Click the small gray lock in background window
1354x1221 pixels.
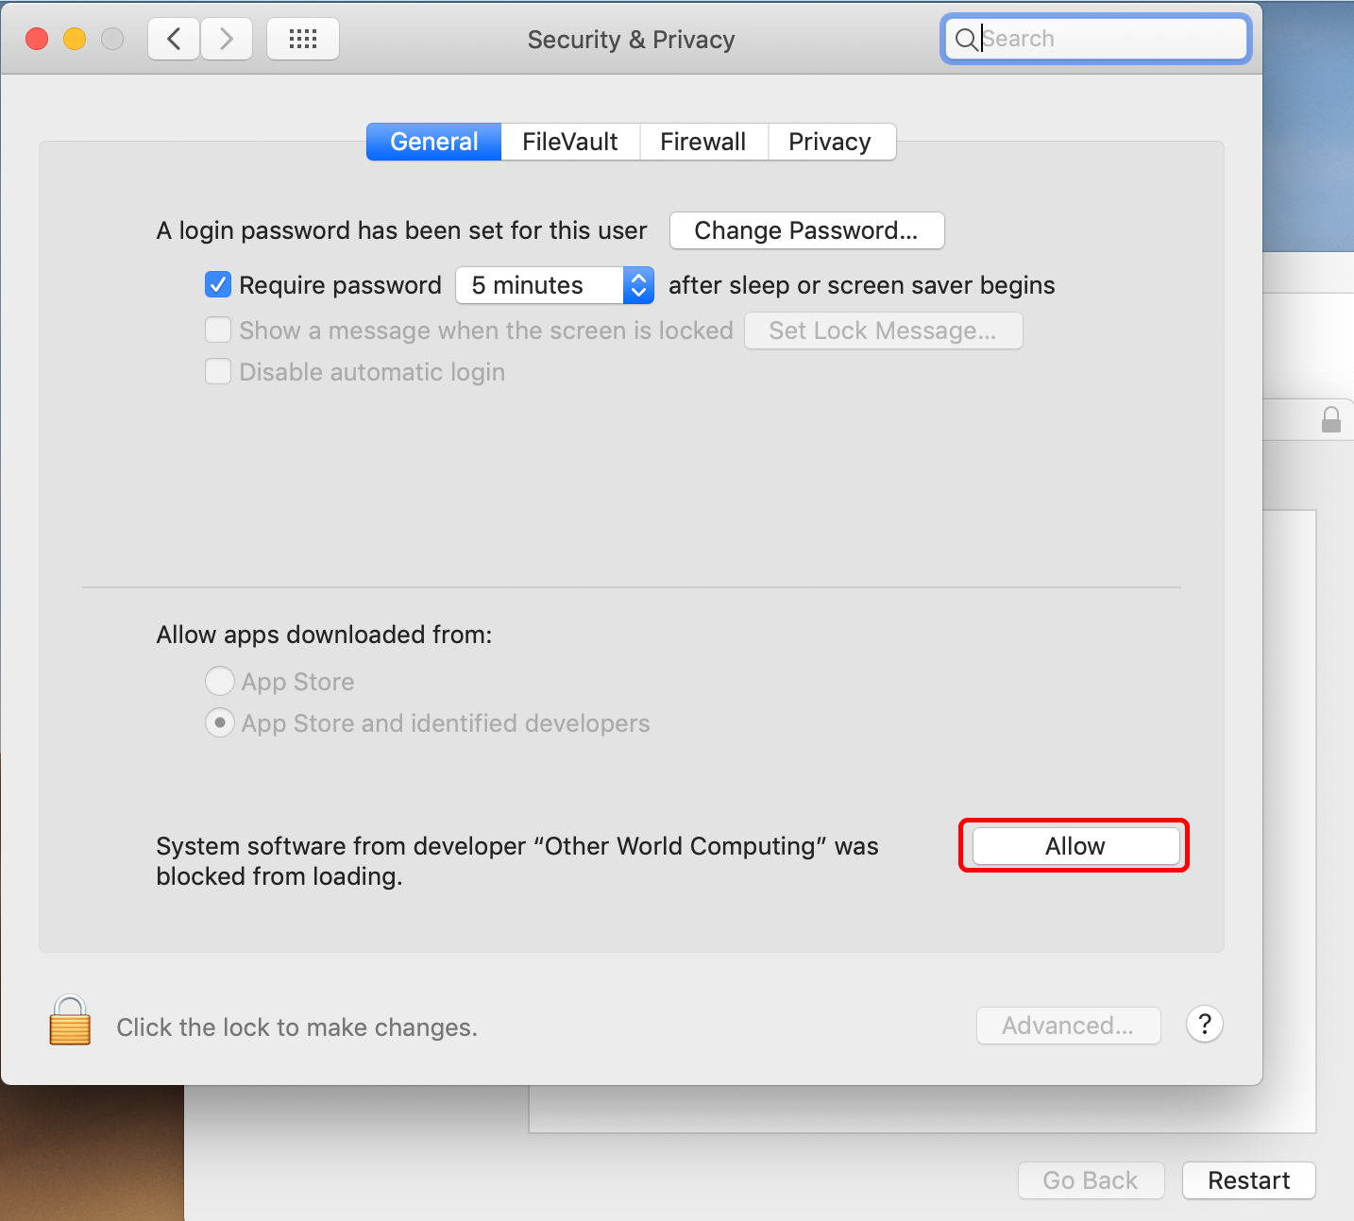pos(1330,419)
